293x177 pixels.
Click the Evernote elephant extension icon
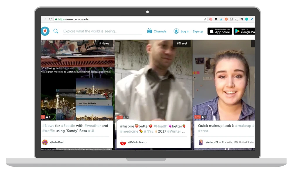[242, 19]
